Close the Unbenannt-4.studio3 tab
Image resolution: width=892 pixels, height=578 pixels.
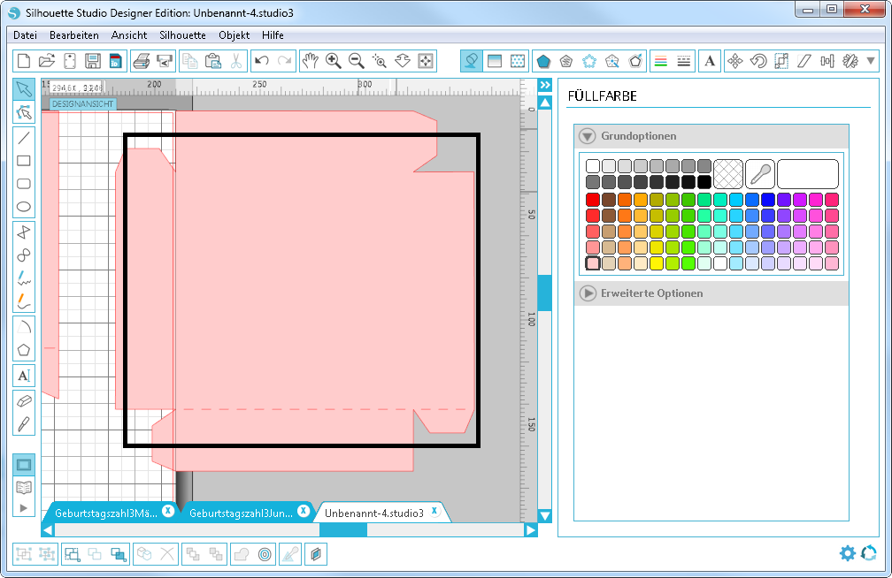coord(434,511)
